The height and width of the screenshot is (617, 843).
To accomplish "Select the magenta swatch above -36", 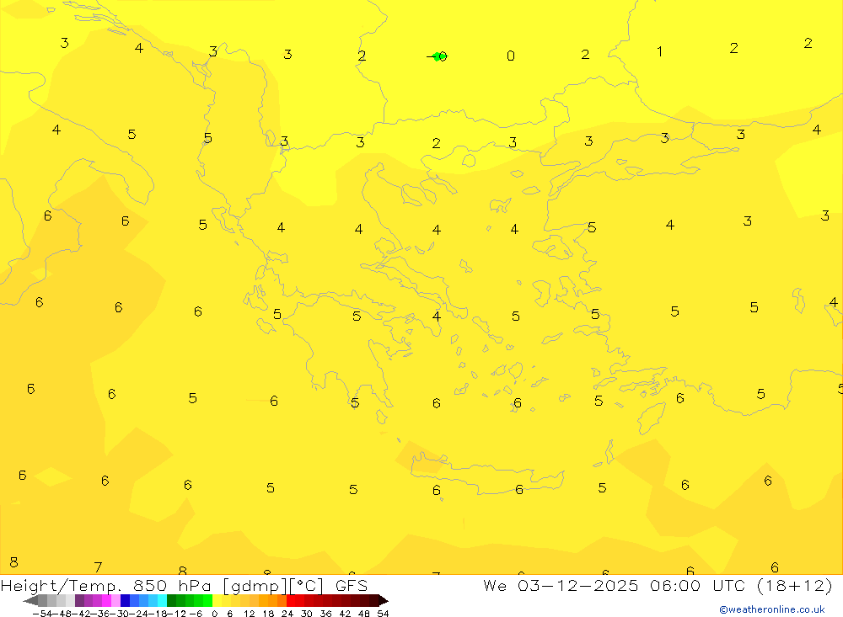I will coord(106,601).
